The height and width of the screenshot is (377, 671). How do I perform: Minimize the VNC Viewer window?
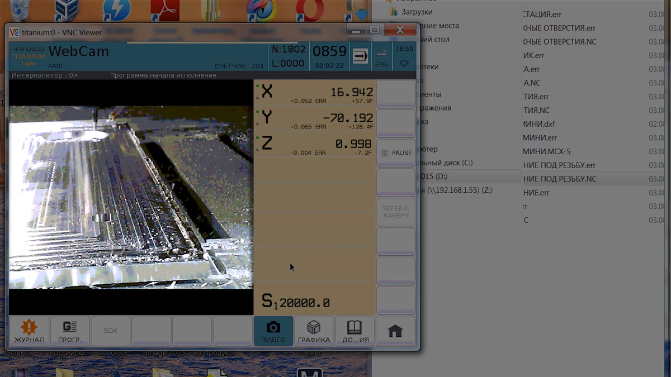click(x=356, y=30)
